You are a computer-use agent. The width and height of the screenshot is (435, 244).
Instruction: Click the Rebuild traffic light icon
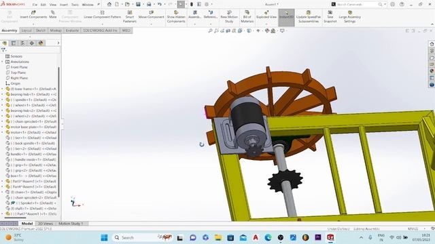192,4
